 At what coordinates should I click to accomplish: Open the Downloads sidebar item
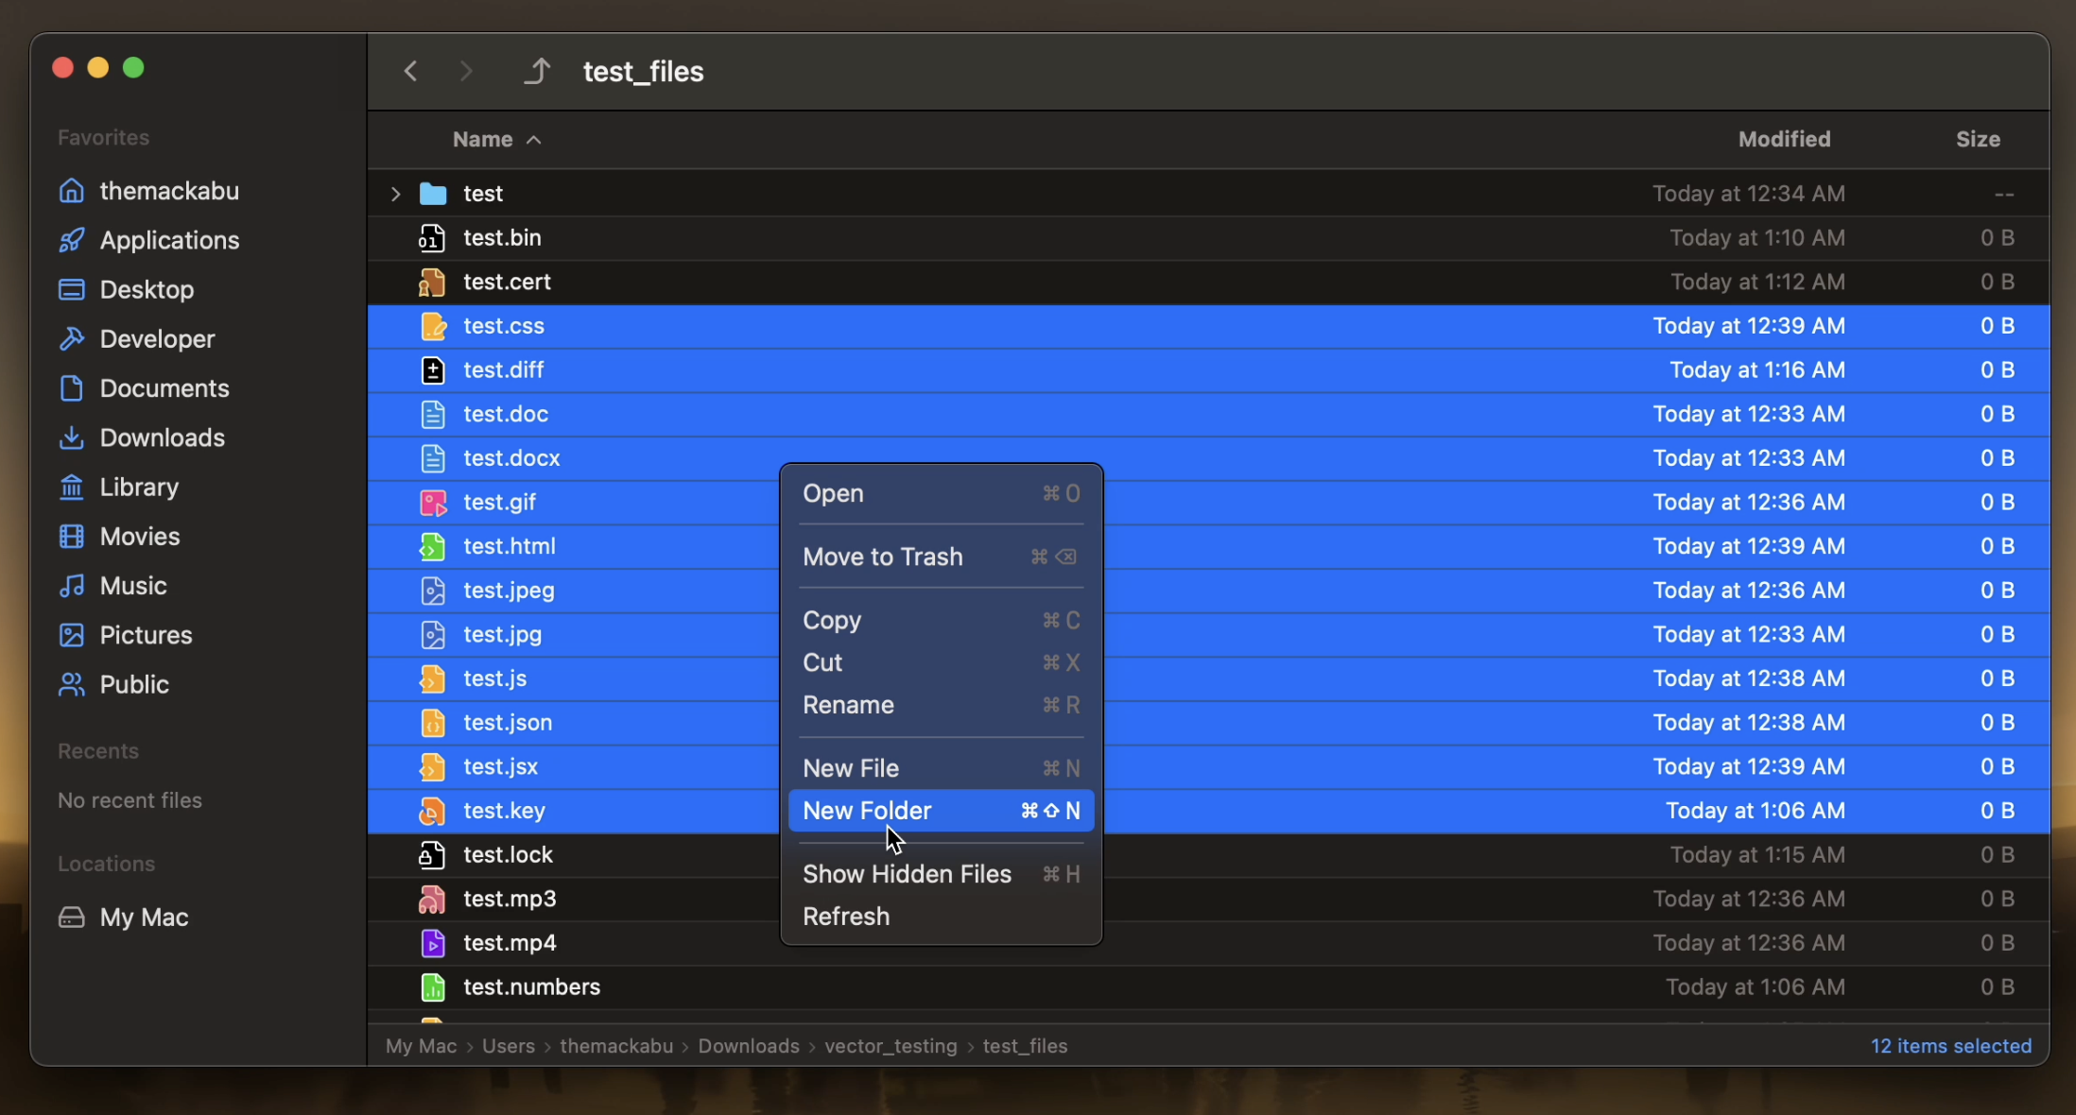162,437
